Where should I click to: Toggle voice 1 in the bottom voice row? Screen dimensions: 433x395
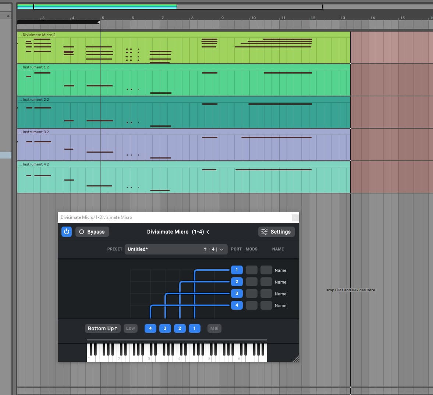194,328
